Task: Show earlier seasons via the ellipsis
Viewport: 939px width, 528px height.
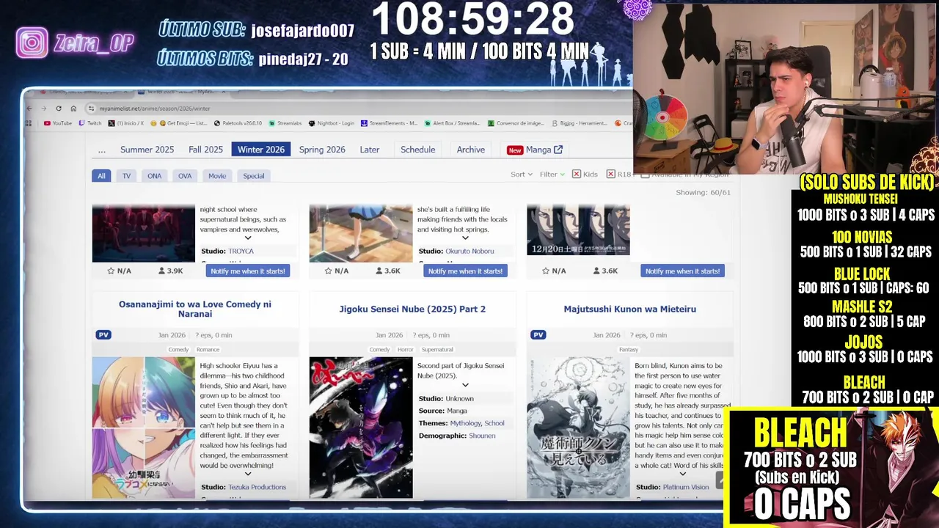Action: 102,150
